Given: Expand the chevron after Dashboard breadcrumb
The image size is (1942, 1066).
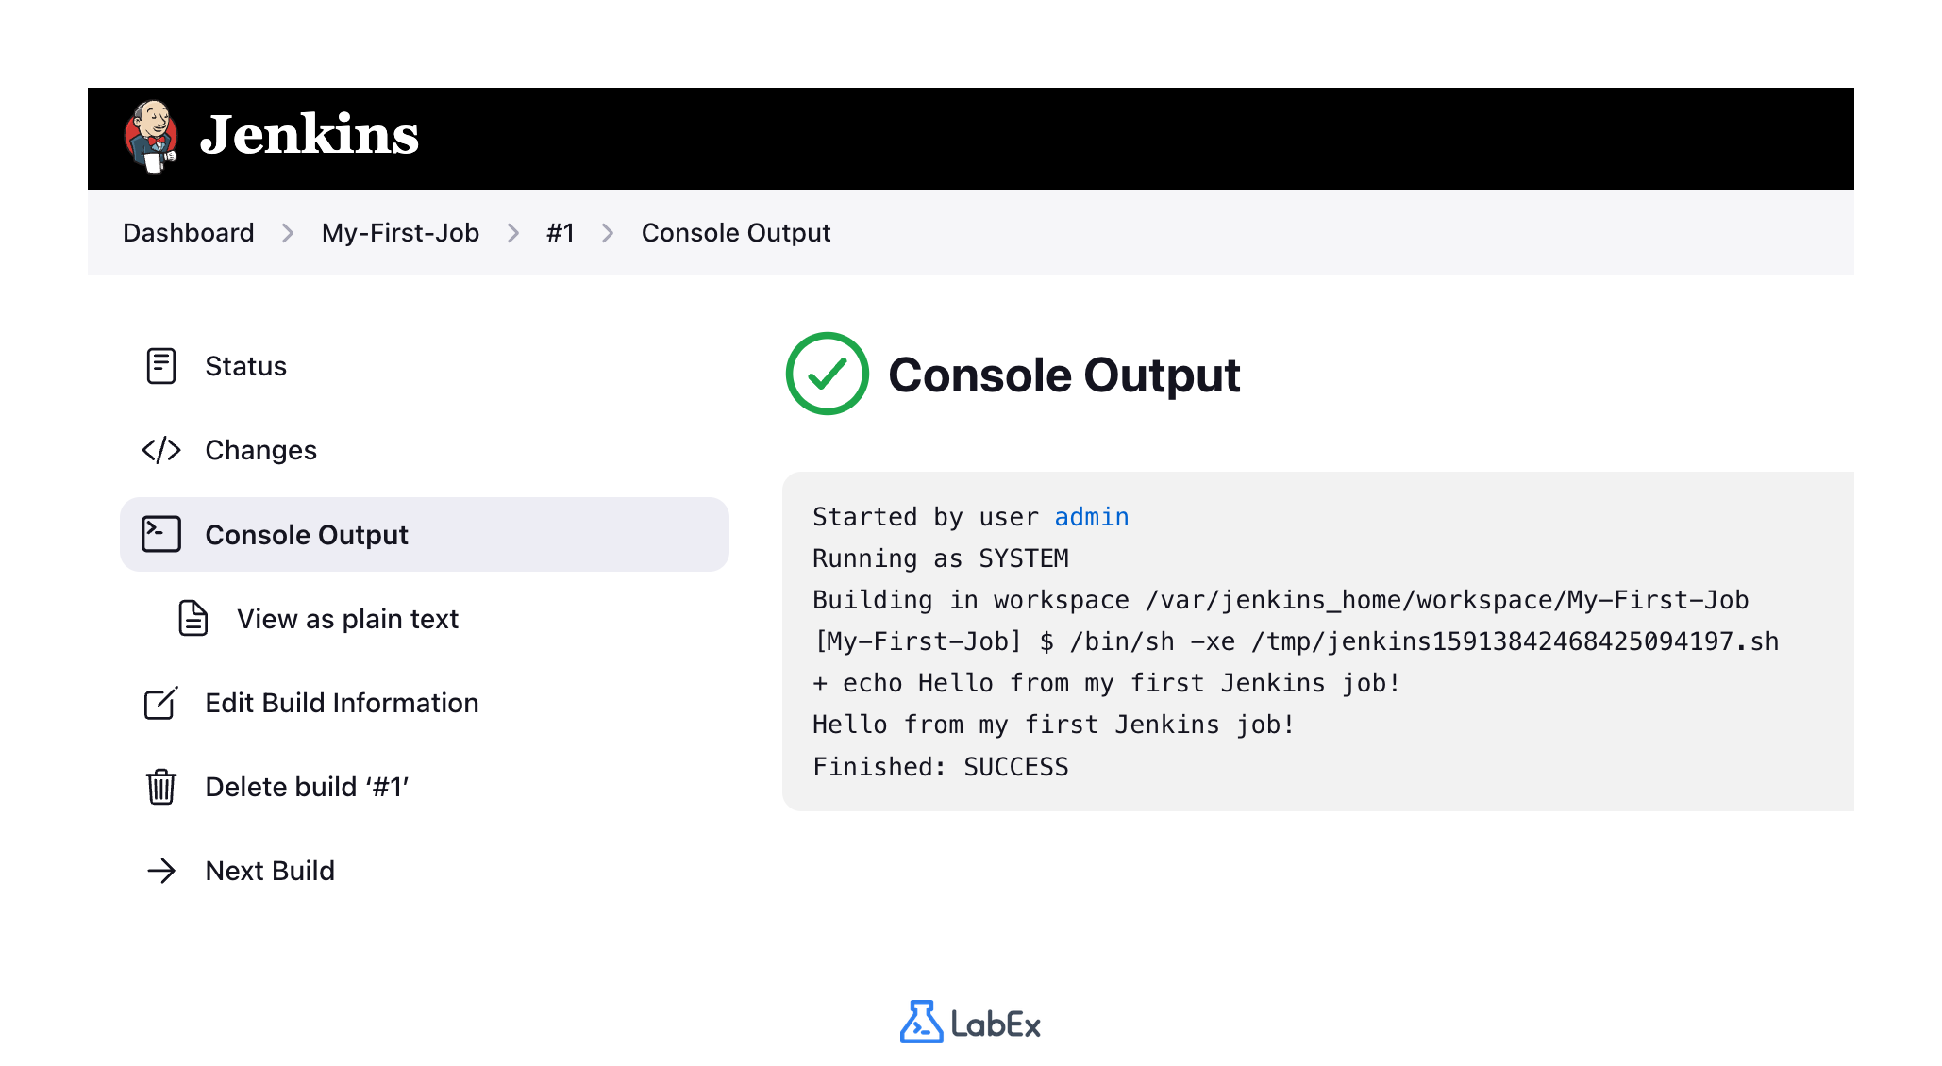Looking at the screenshot, I should tap(286, 232).
